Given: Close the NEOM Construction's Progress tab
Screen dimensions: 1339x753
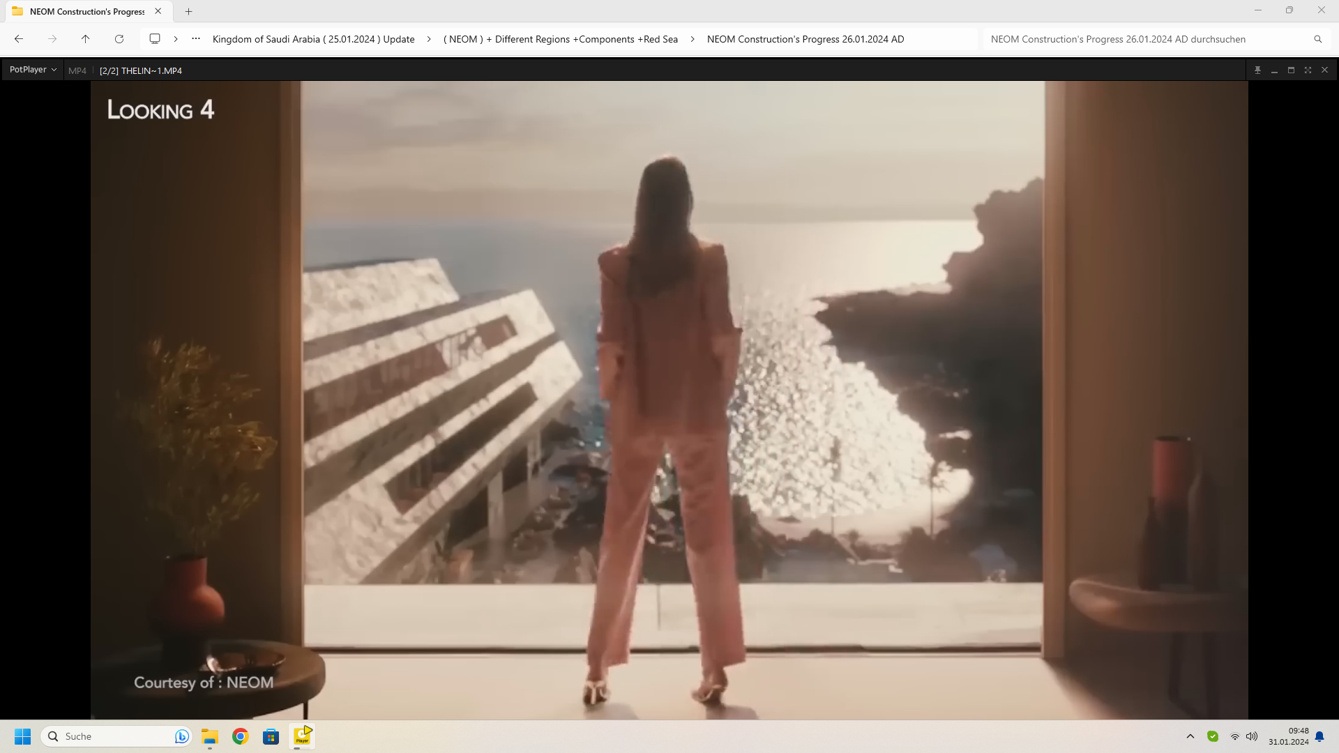Looking at the screenshot, I should 158,11.
